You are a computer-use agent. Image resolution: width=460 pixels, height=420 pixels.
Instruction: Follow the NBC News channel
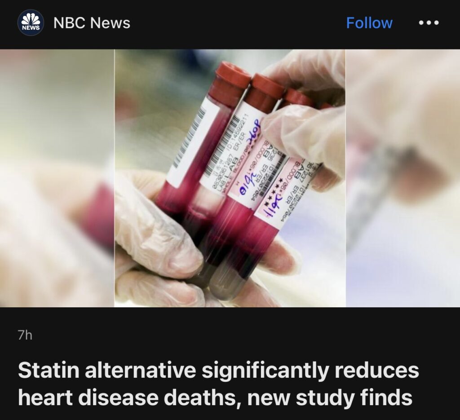[x=369, y=22]
